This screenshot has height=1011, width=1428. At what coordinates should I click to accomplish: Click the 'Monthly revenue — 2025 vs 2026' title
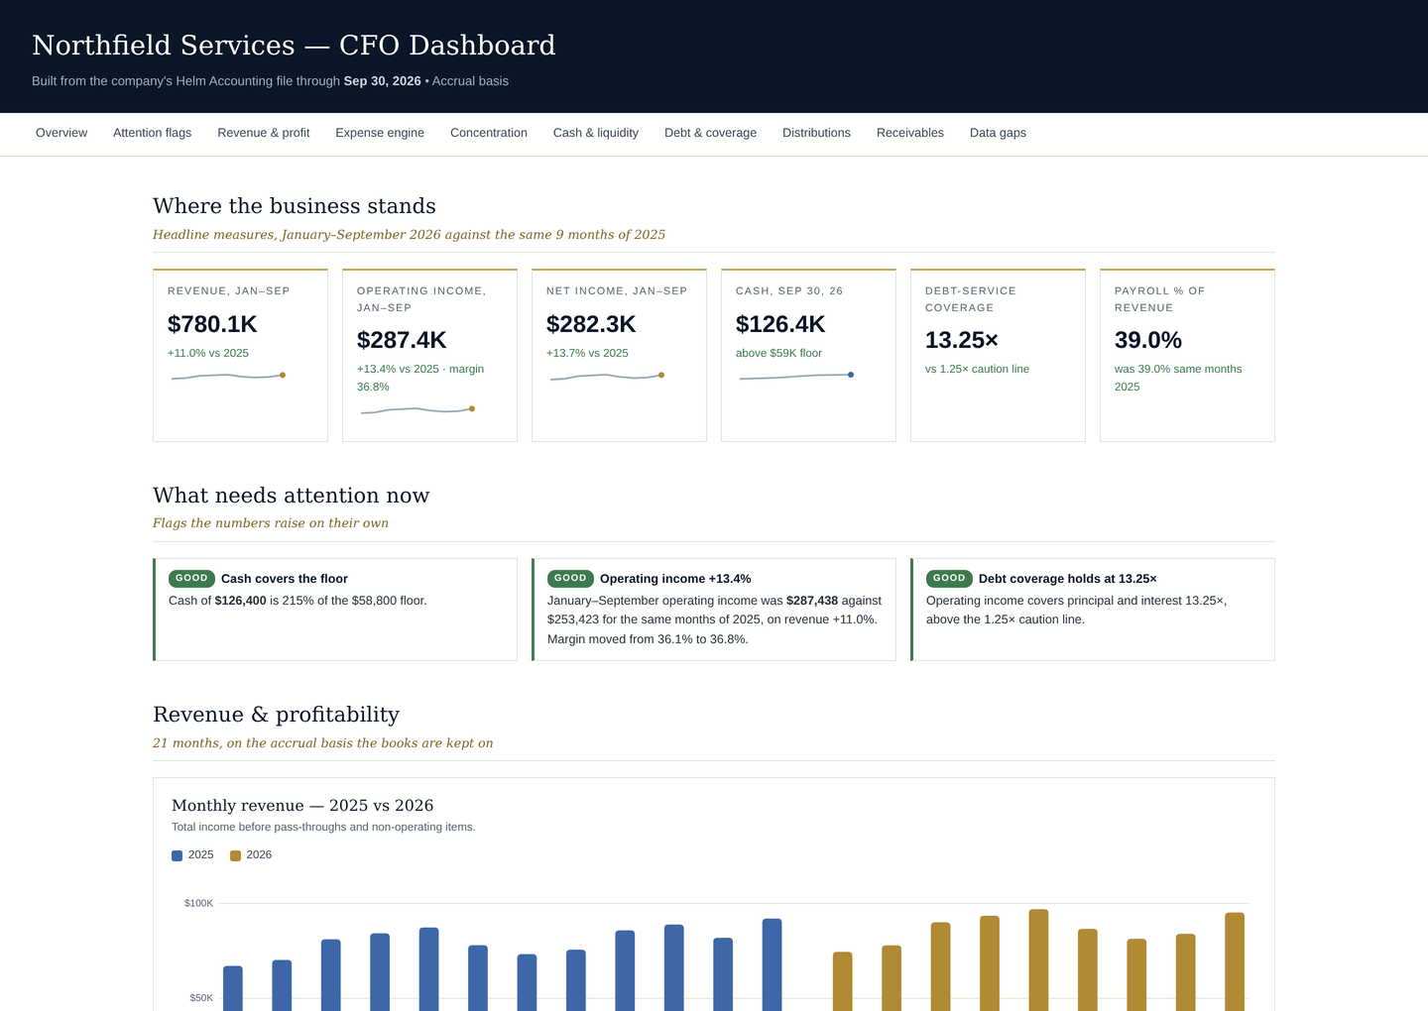[302, 805]
